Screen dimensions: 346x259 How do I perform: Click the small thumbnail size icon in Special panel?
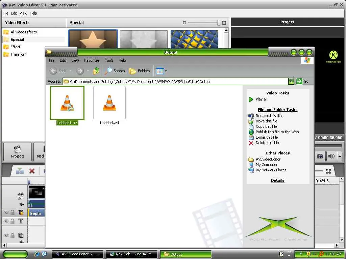pos(184,23)
